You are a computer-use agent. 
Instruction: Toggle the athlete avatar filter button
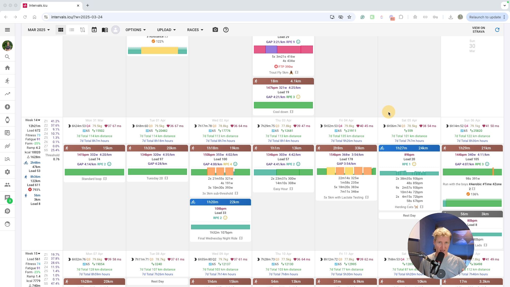pos(116,30)
